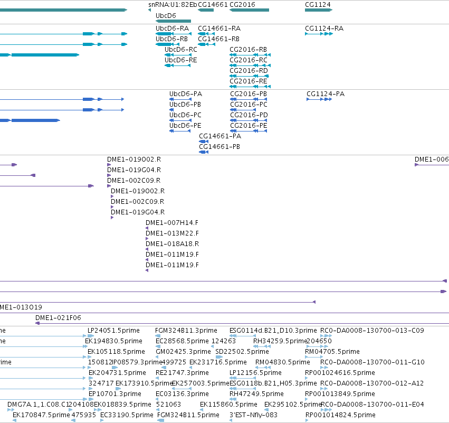Click transcript label UbcD6-RC
Image resolution: width=449 pixels, height=423 pixels.
click(180, 50)
